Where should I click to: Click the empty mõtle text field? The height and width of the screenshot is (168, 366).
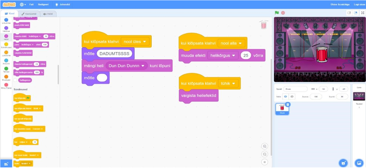[x=102, y=78]
